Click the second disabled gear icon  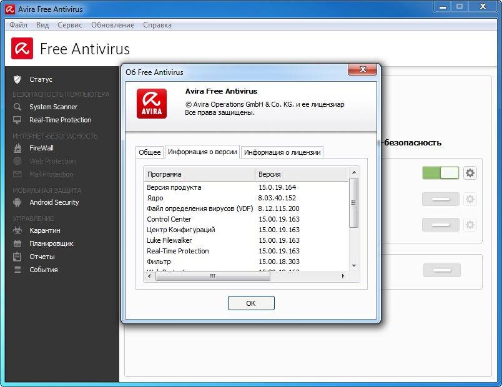click(x=470, y=199)
